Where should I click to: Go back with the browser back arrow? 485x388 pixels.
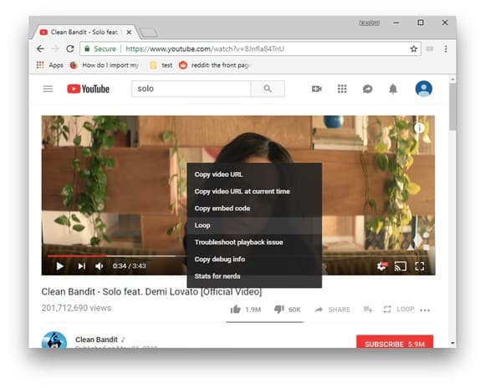40,48
